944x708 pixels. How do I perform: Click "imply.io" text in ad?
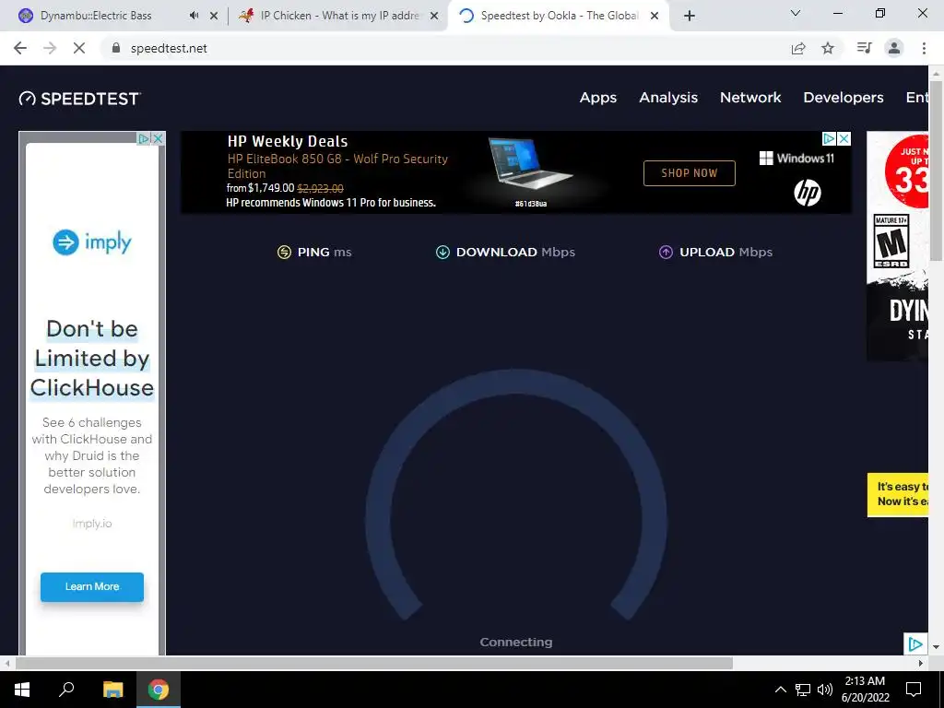92,524
